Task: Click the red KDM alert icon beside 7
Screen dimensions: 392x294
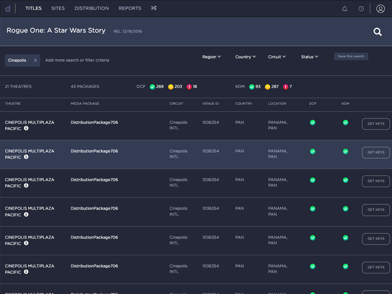Action: click(286, 87)
